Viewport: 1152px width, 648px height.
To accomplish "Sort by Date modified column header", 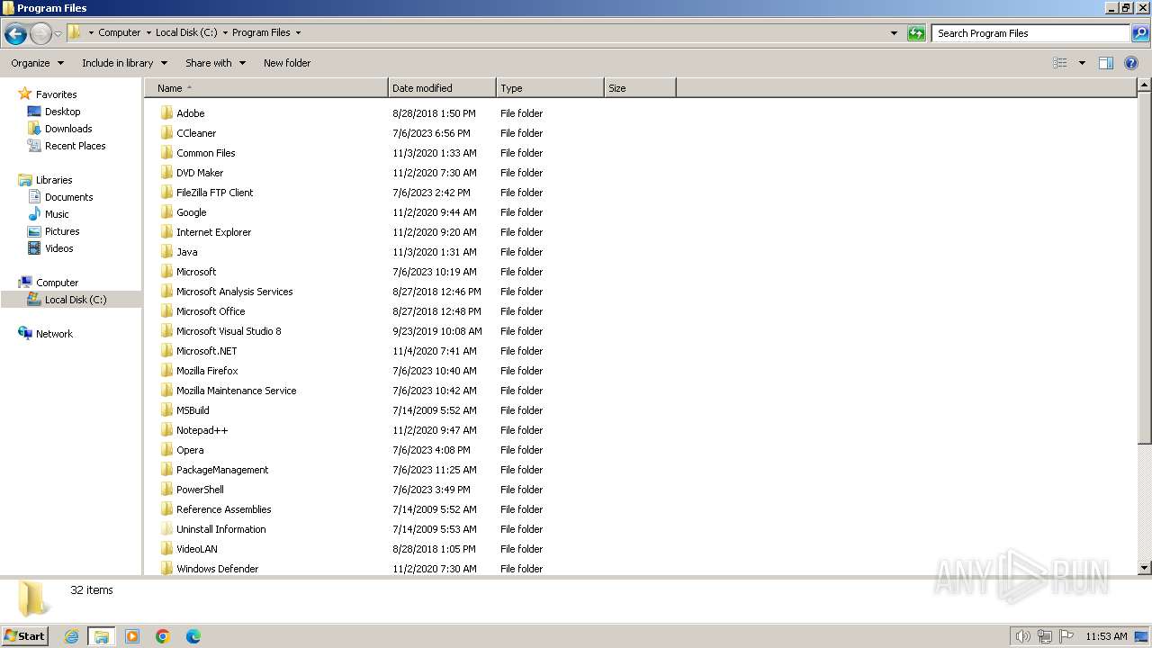I will coord(442,88).
